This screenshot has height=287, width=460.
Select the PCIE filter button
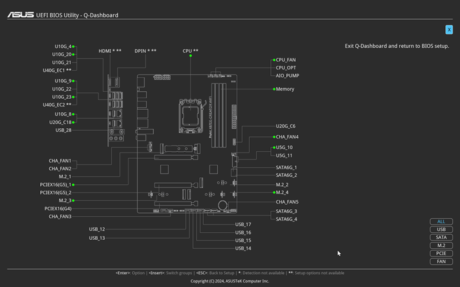pyautogui.click(x=441, y=253)
